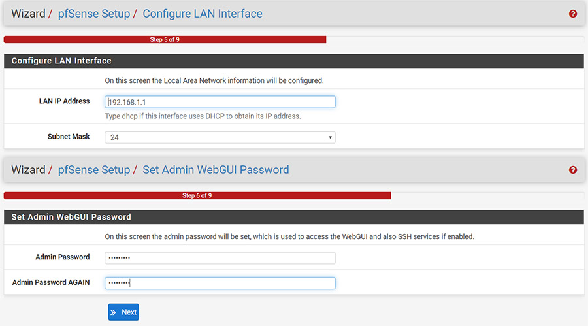Focus the LAN IP Address field
This screenshot has width=588, height=326.
[220, 102]
